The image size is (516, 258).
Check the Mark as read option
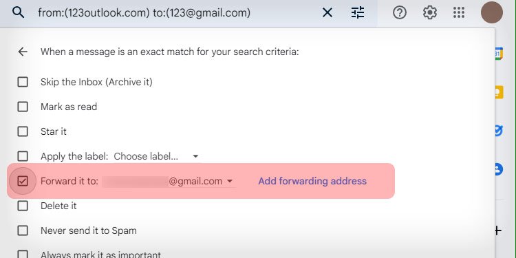tap(23, 107)
